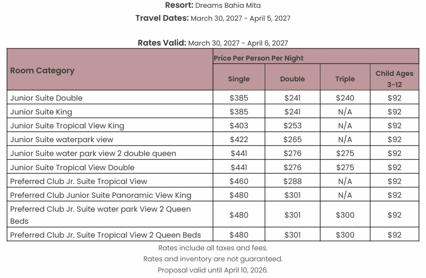Screen dimensions: 426x278
Task: Click the Travel Dates range text
Action: 240,18
